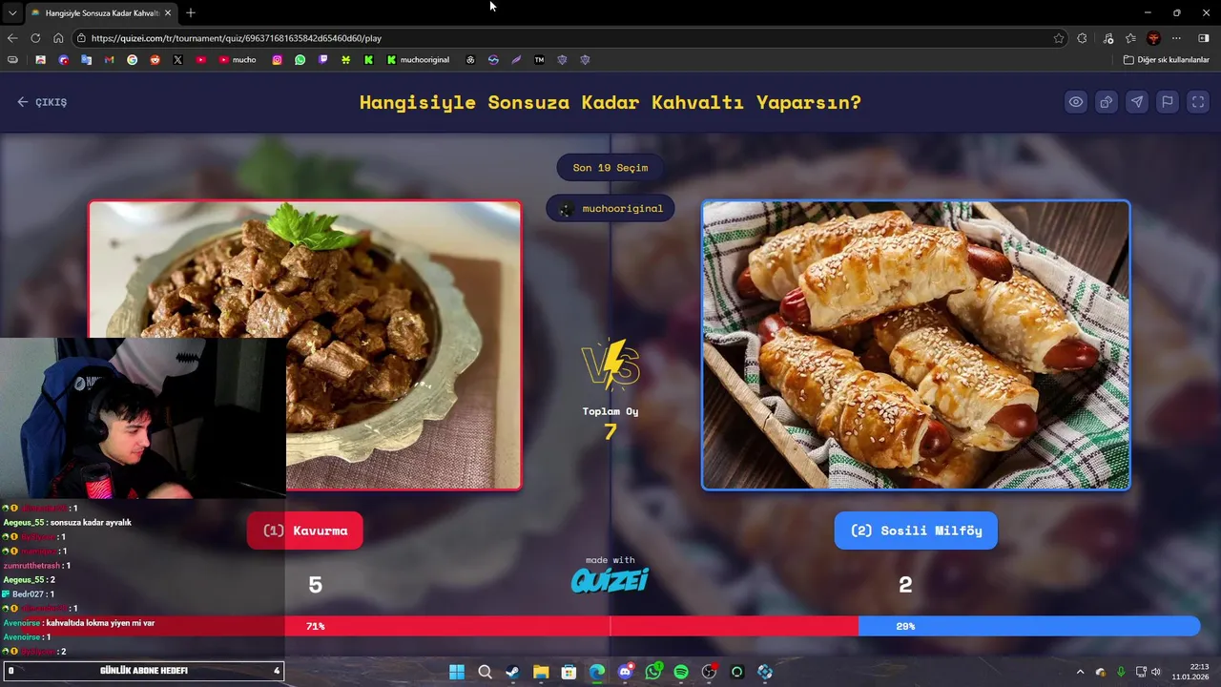Click the Son 19 Seçim pill
This screenshot has height=687, width=1221.
tap(610, 168)
